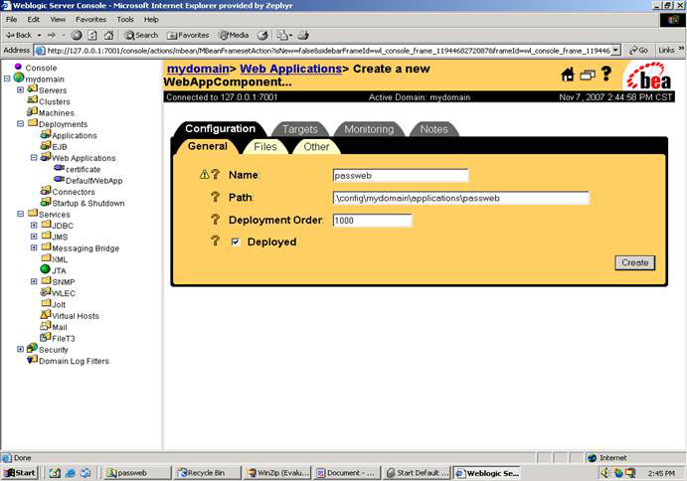
Task: Click warning triangle icon beside Name
Action: coord(204,174)
